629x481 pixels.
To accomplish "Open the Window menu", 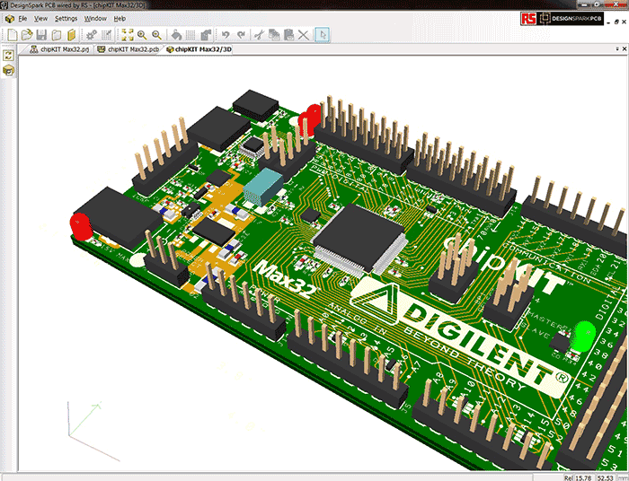I will click(95, 19).
